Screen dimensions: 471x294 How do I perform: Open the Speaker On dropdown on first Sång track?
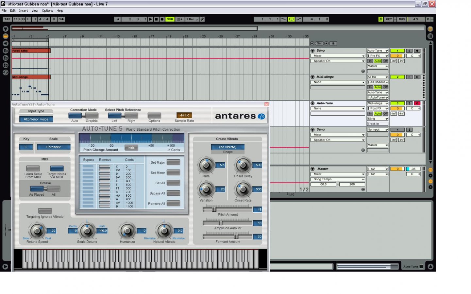[x=338, y=61]
